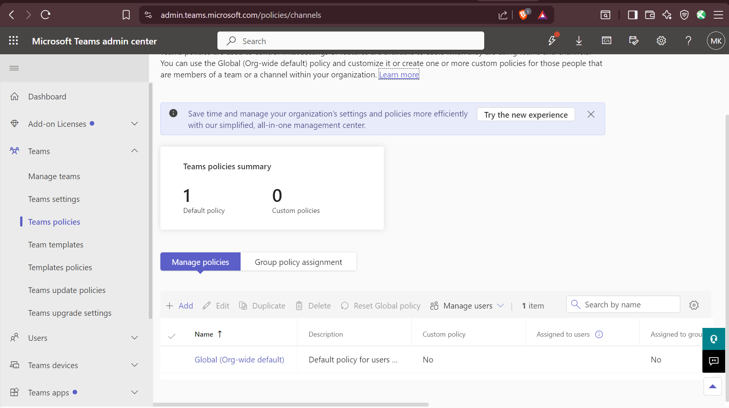Open Teams update policies
729x408 pixels.
67,290
